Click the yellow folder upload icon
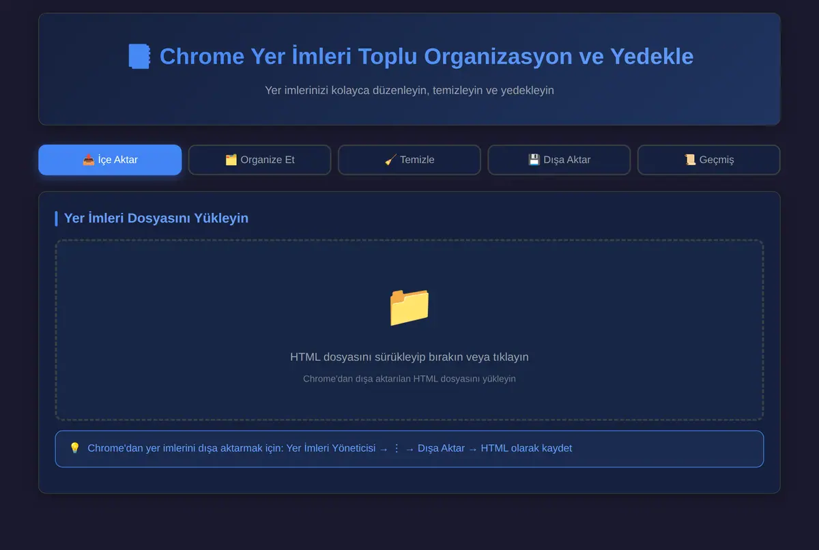Screen dimensions: 819x550 [409, 306]
